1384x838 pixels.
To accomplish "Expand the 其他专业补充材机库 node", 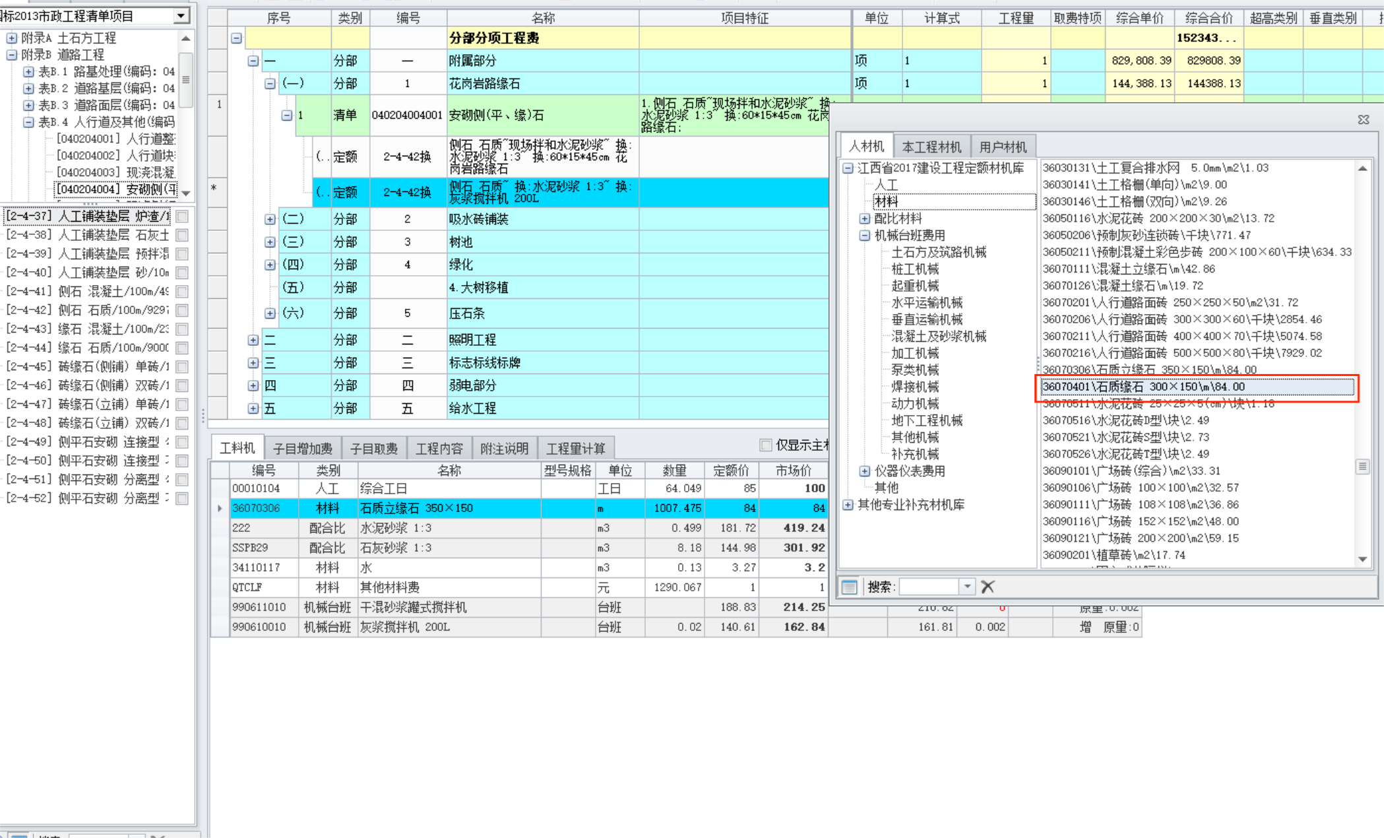I will pos(848,505).
